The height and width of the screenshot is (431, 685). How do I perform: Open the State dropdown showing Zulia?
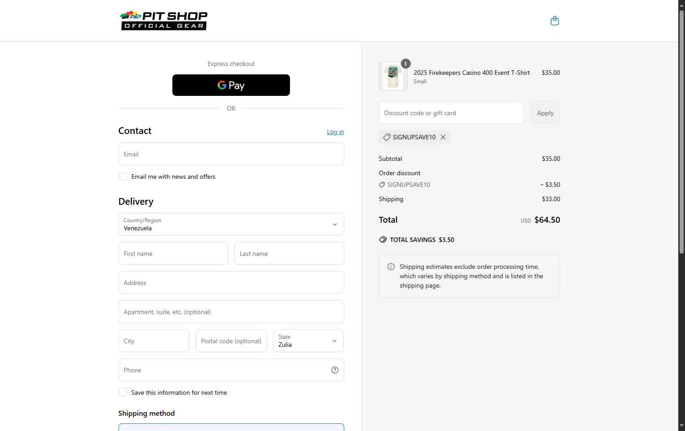tap(308, 341)
